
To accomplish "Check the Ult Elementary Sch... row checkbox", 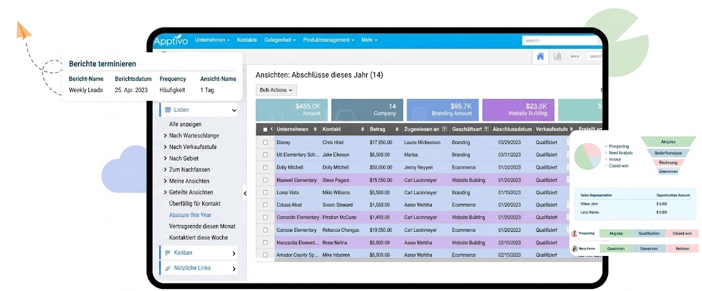I will 265,154.
